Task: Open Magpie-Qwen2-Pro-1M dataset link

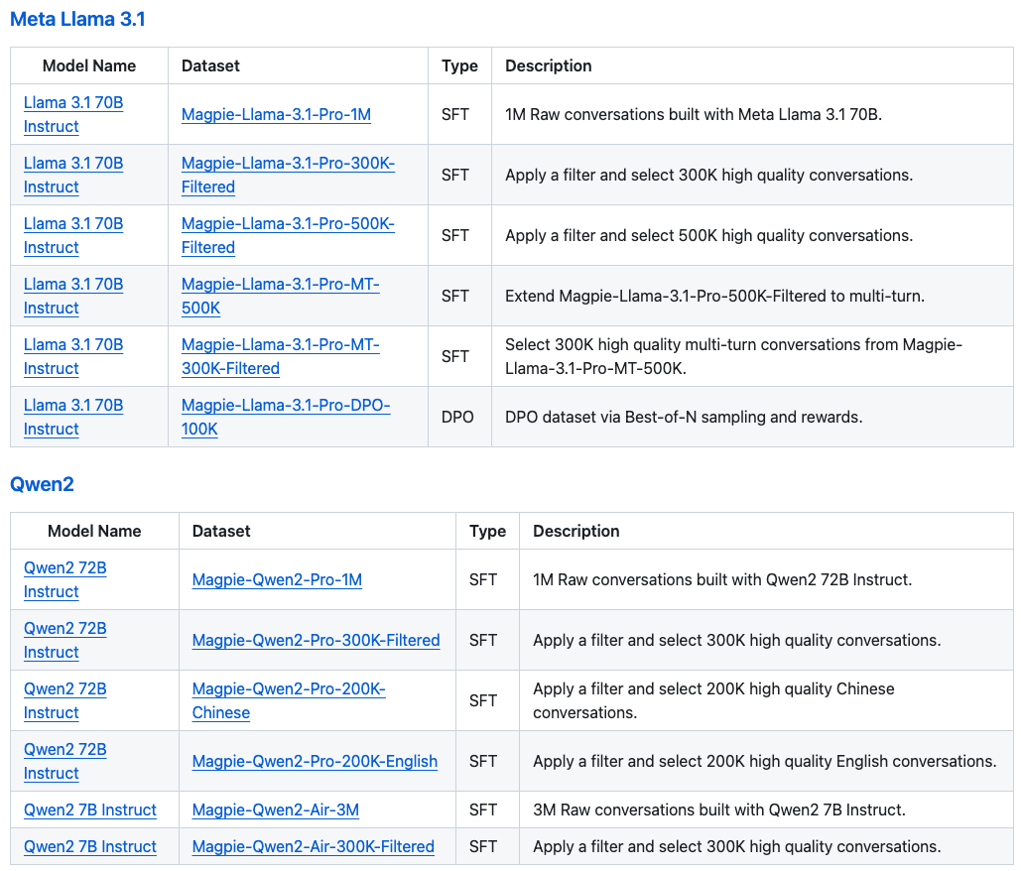Action: point(277,580)
